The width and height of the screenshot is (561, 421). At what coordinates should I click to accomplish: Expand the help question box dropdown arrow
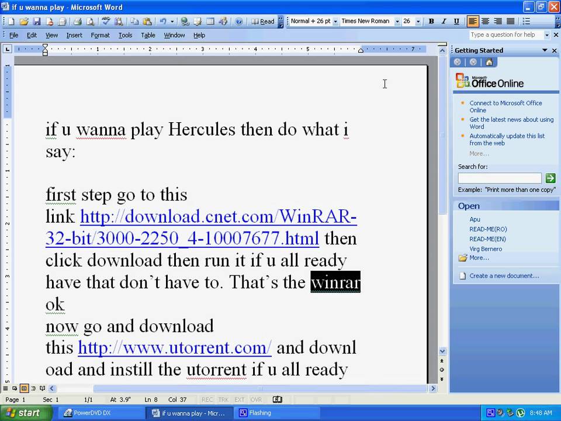tap(546, 35)
